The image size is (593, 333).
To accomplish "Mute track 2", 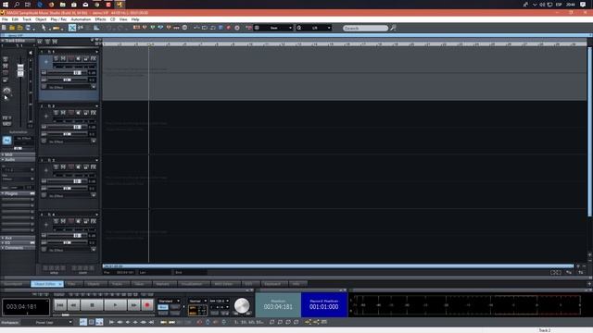I will 63,113.
